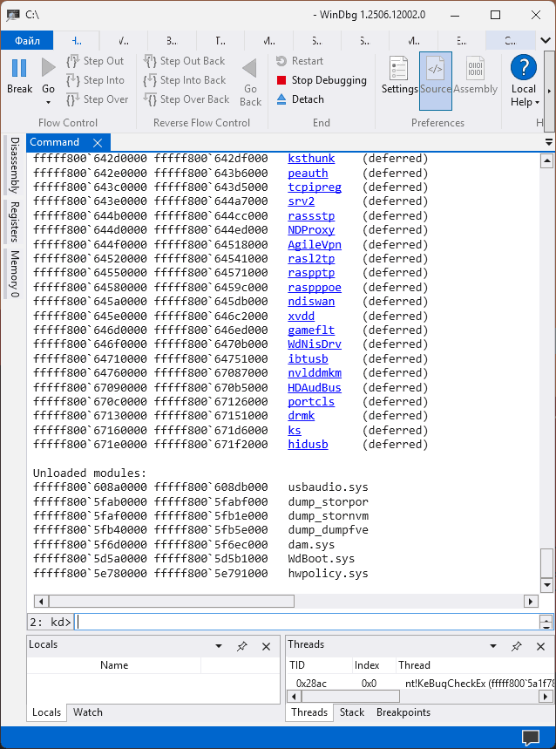
Task: Open the Locals panel options dropdown
Action: point(219,646)
